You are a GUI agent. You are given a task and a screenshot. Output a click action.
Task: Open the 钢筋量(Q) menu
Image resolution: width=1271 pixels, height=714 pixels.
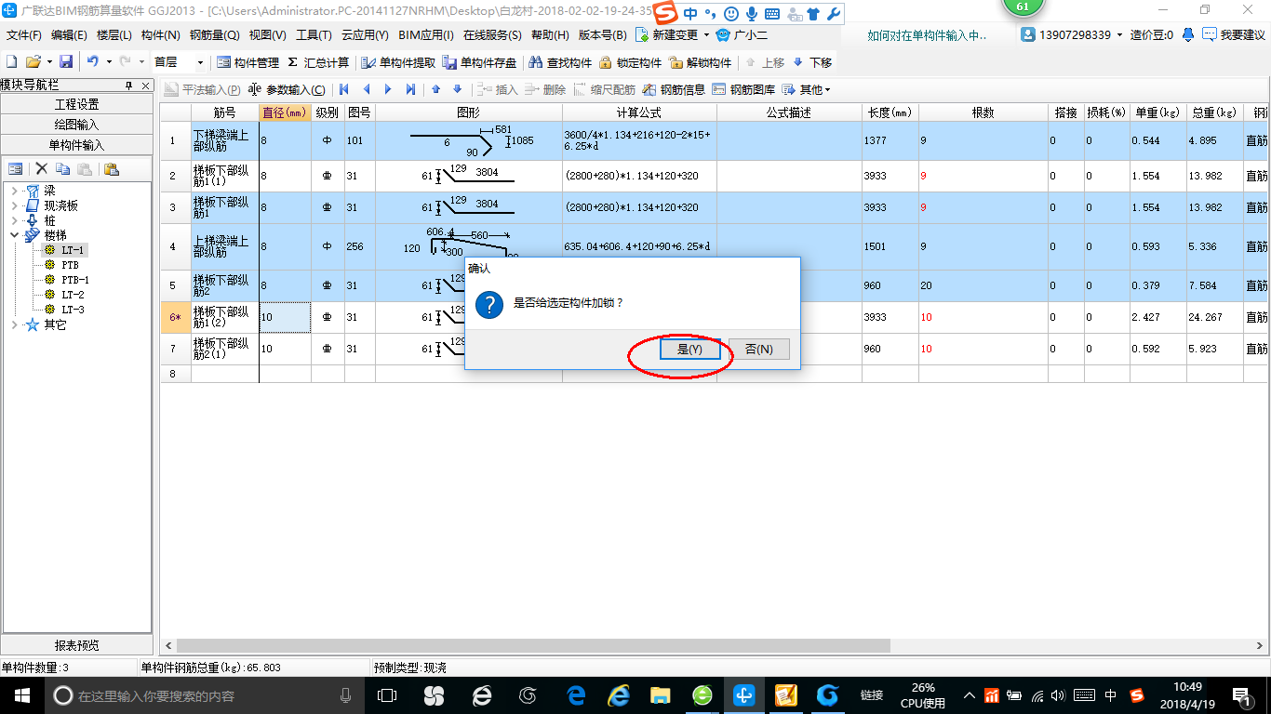tap(214, 34)
